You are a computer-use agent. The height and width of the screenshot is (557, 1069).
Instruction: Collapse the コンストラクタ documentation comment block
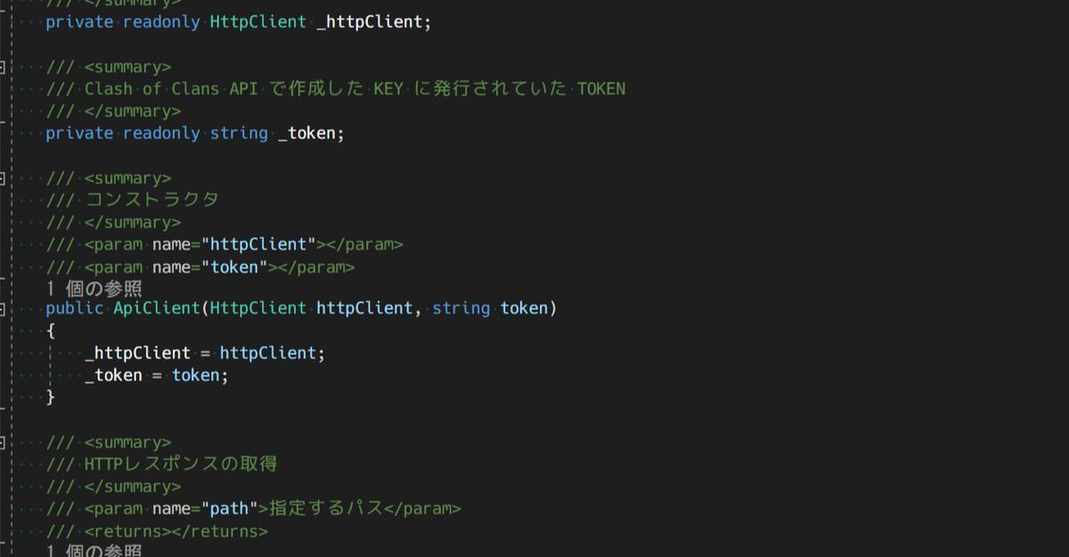(x=4, y=178)
